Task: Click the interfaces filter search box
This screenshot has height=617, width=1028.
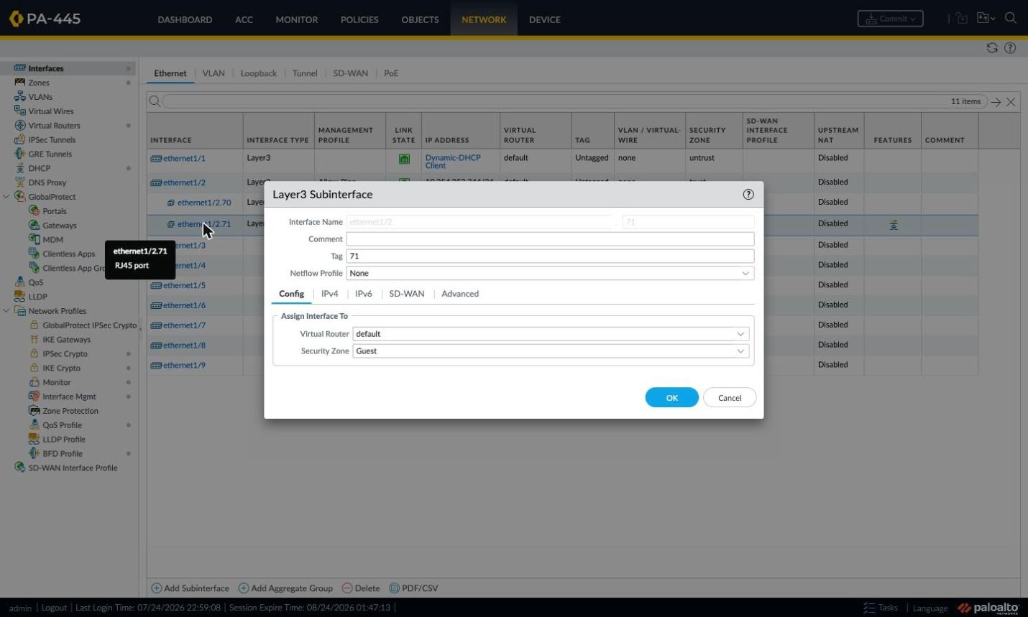Action: tap(575, 101)
